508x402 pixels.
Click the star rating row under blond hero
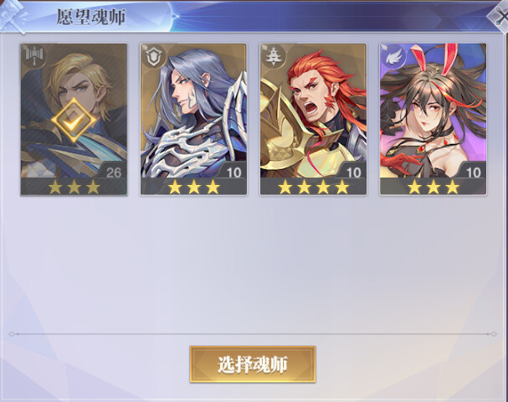pos(74,187)
